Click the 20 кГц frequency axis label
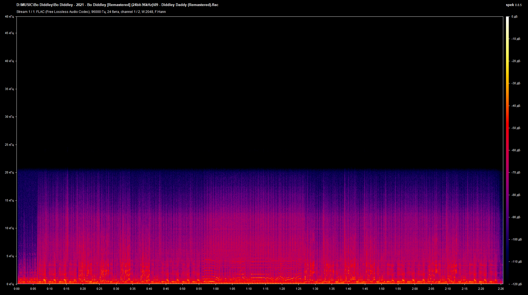Screen dimensions: 528x295 [9, 172]
